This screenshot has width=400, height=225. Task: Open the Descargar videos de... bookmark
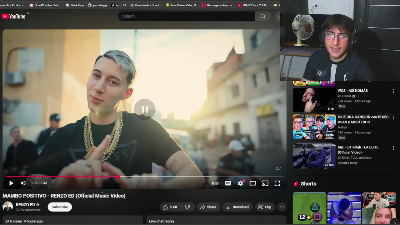[x=218, y=5]
